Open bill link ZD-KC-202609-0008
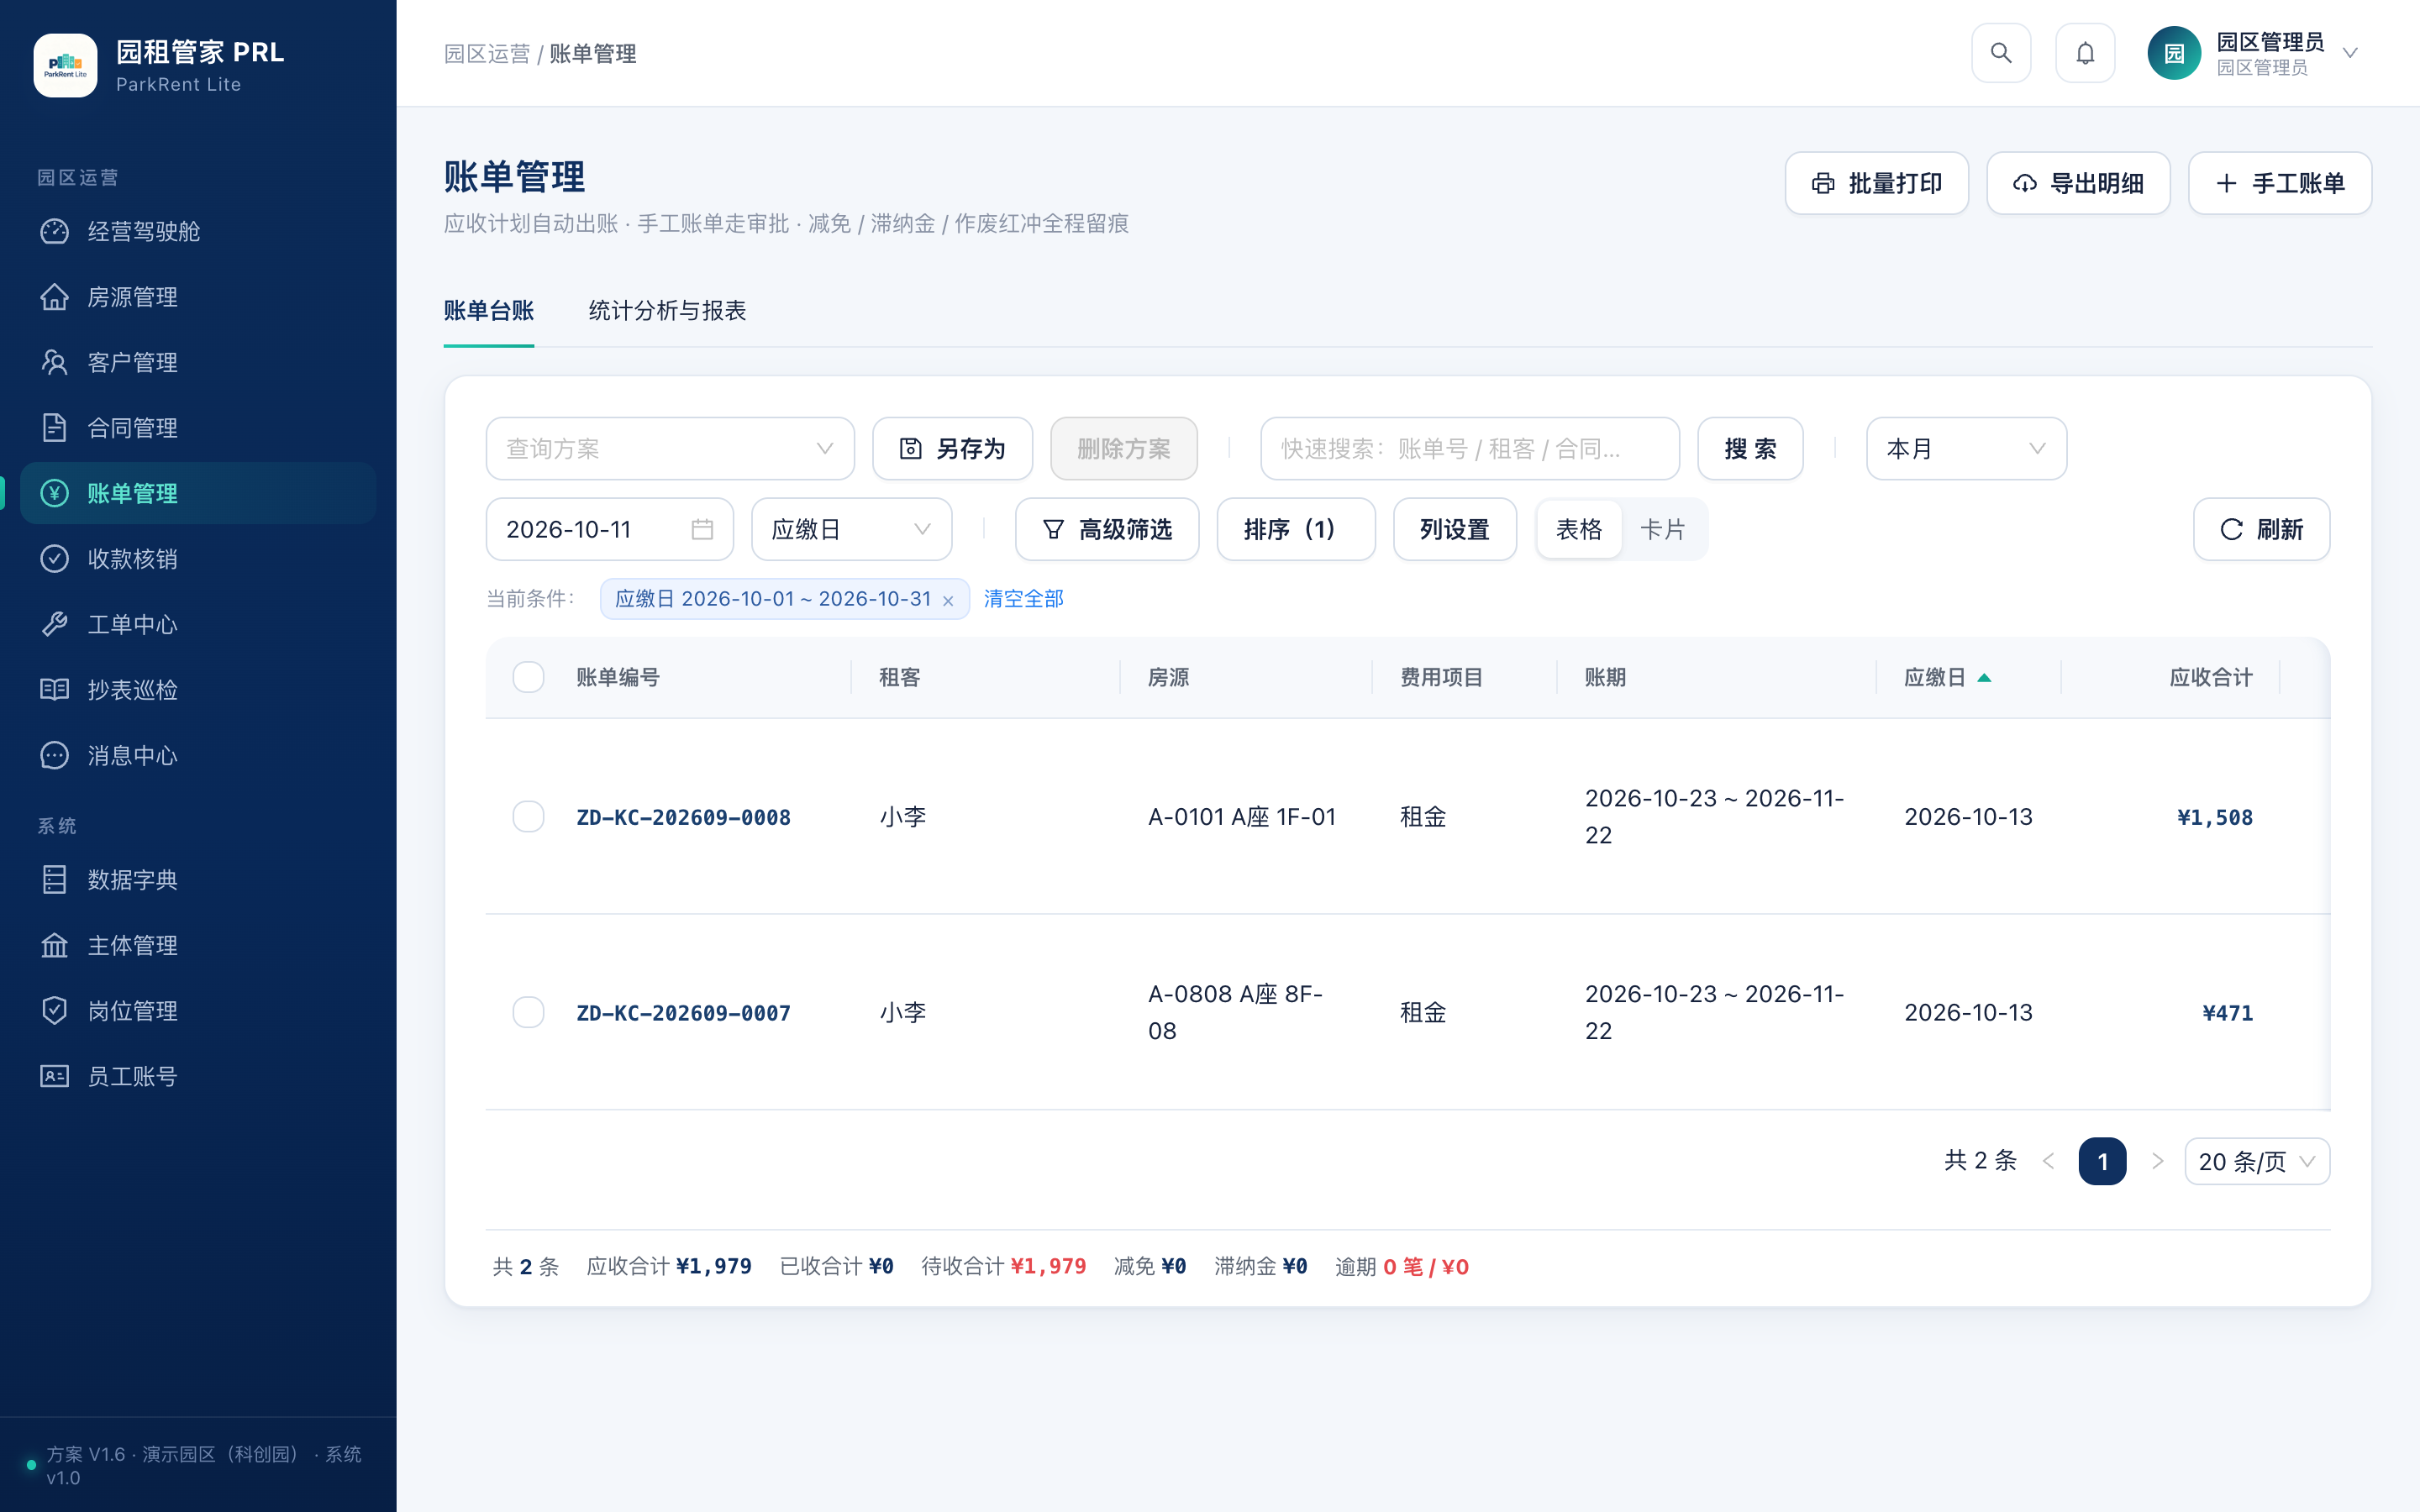 click(683, 817)
